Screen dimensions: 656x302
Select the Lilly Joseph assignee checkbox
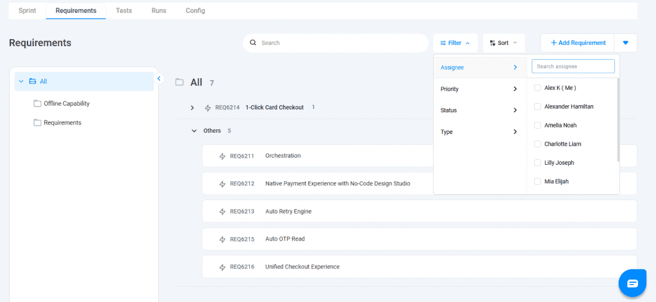pyautogui.click(x=537, y=163)
